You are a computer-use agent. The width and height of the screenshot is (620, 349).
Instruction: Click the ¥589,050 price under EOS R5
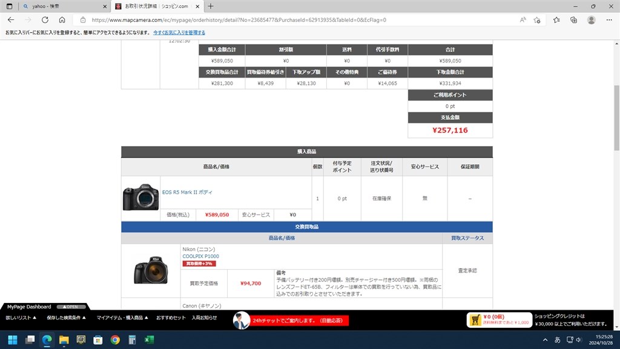(217, 215)
